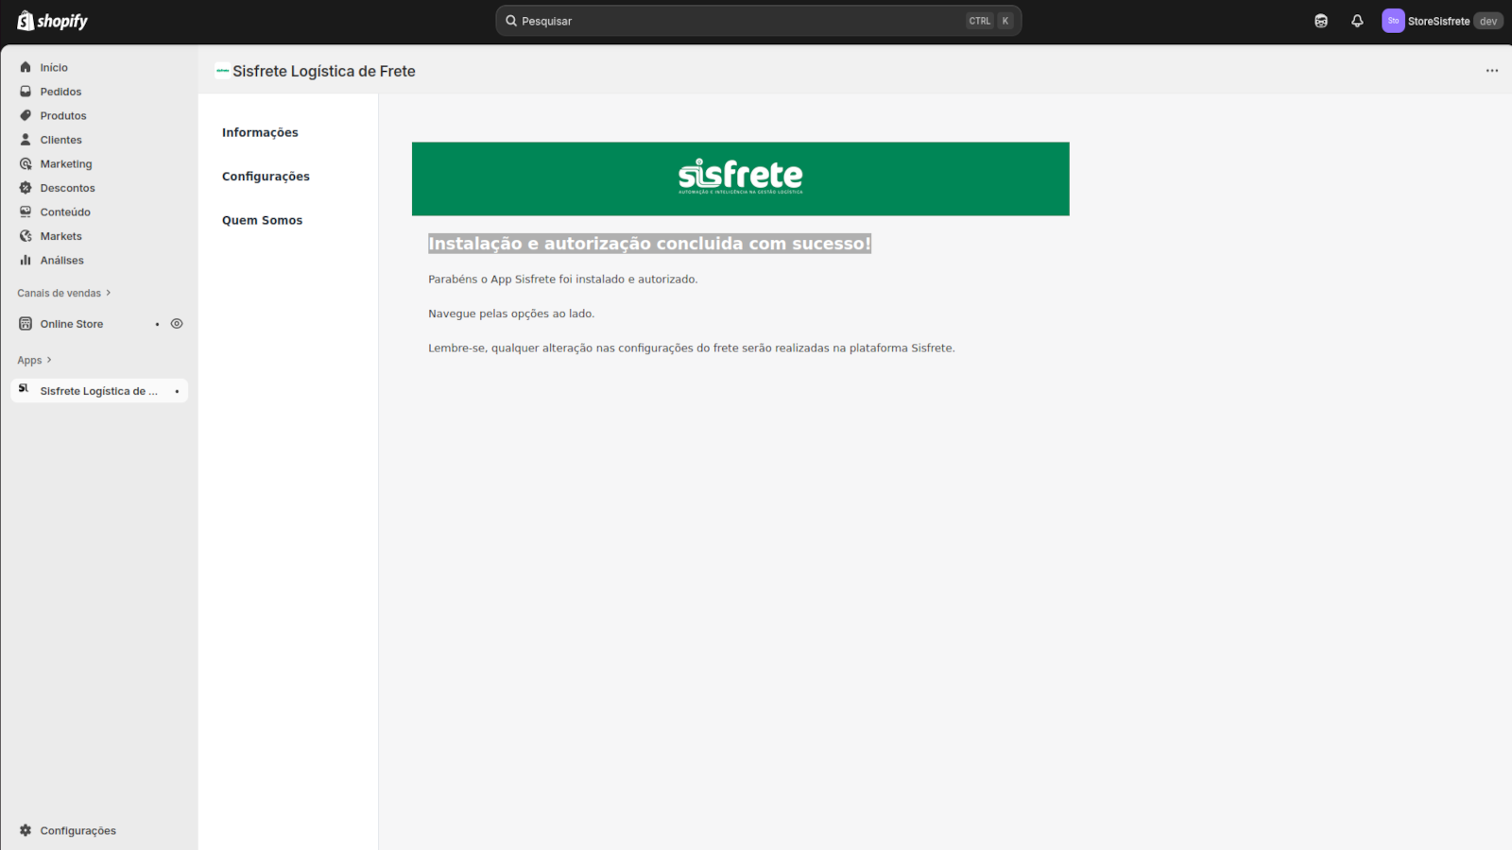Viewport: 1512px width, 850px height.
Task: Click the dev badge
Action: pyautogui.click(x=1488, y=21)
